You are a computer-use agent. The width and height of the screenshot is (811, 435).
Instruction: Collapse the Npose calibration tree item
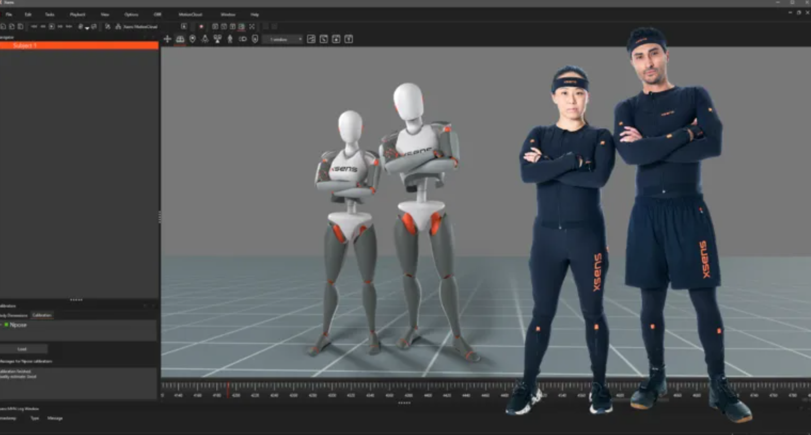click(x=2, y=325)
